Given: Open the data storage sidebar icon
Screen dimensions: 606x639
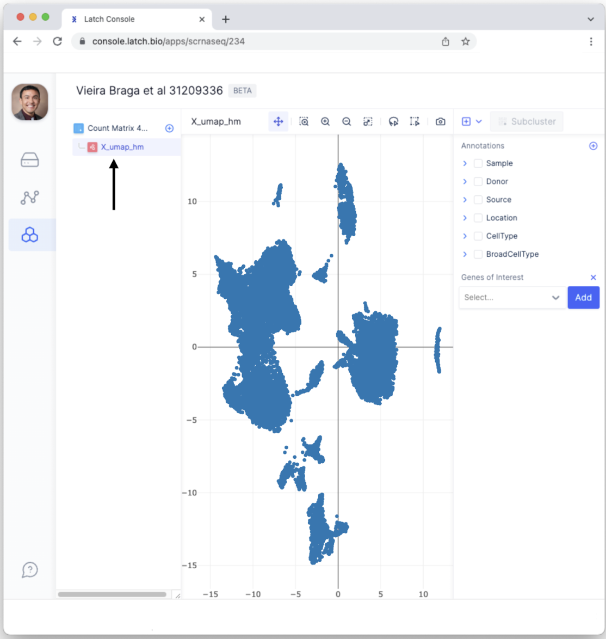Looking at the screenshot, I should [30, 160].
